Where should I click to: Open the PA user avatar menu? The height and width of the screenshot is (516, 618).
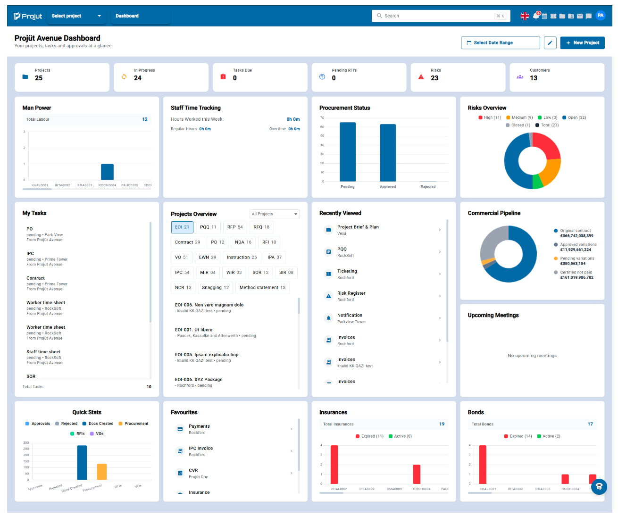click(601, 16)
